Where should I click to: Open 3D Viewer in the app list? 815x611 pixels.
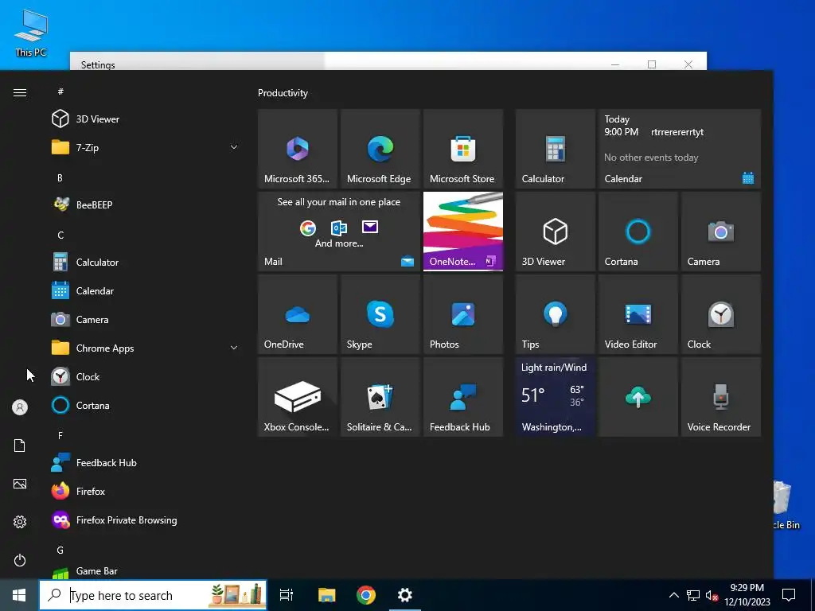(x=146, y=119)
